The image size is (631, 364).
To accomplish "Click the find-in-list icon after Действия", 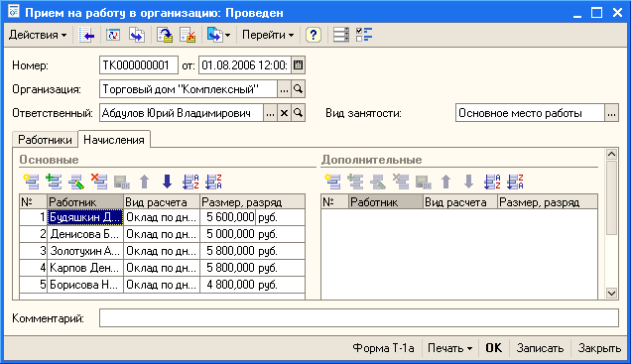I will pos(86,35).
